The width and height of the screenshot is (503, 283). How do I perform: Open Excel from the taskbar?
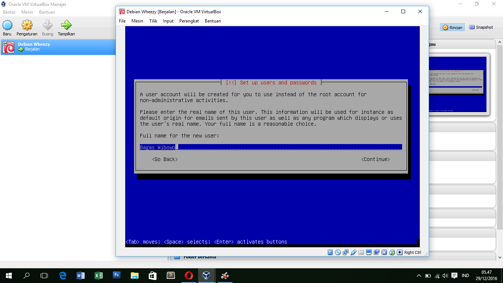pyautogui.click(x=99, y=275)
